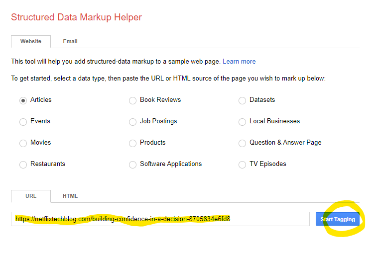The width and height of the screenshot is (374, 253).
Task: Select the Articles radio button
Action: pos(23,100)
